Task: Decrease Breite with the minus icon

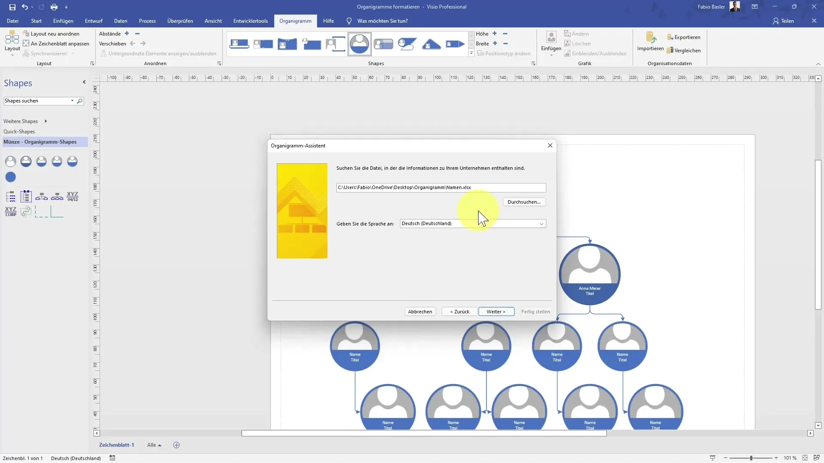Action: [x=506, y=43]
